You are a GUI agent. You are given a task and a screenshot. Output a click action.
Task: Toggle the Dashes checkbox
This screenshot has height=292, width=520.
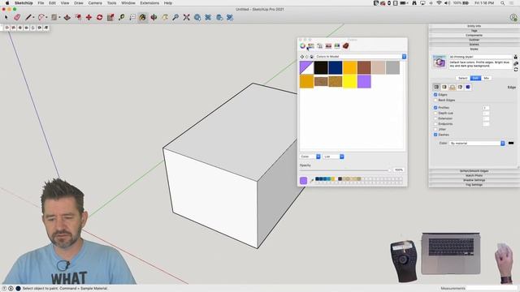435,135
